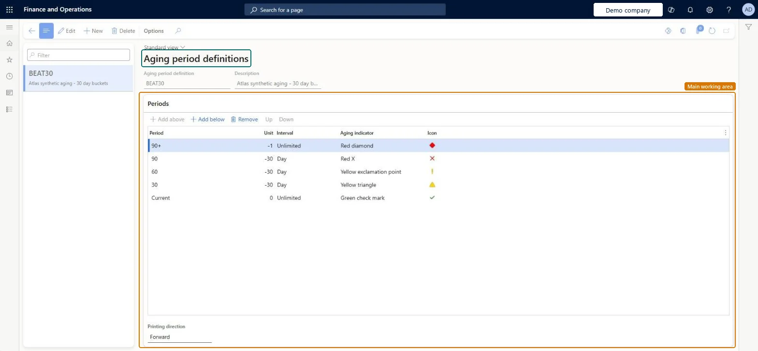This screenshot has width=758, height=351.
Task: Click Edit in the action pane
Action: (67, 31)
